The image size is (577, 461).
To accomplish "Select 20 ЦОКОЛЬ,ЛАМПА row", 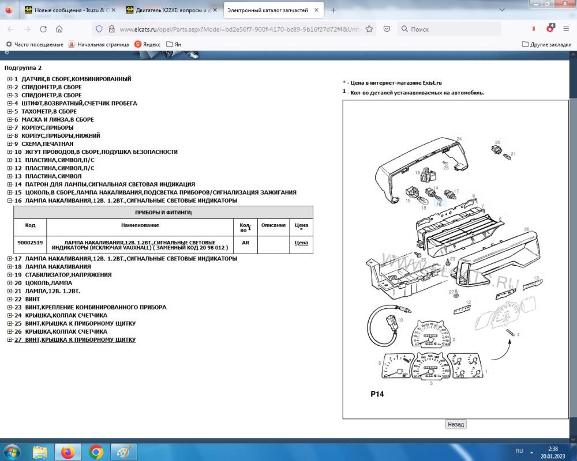I will click(x=43, y=283).
